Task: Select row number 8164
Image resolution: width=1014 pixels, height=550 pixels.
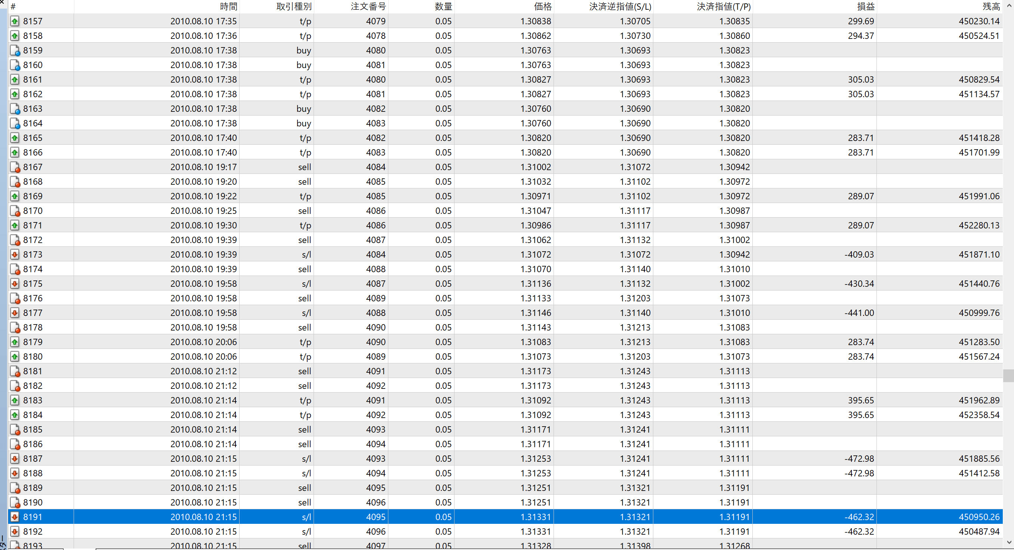Action: click(x=33, y=123)
